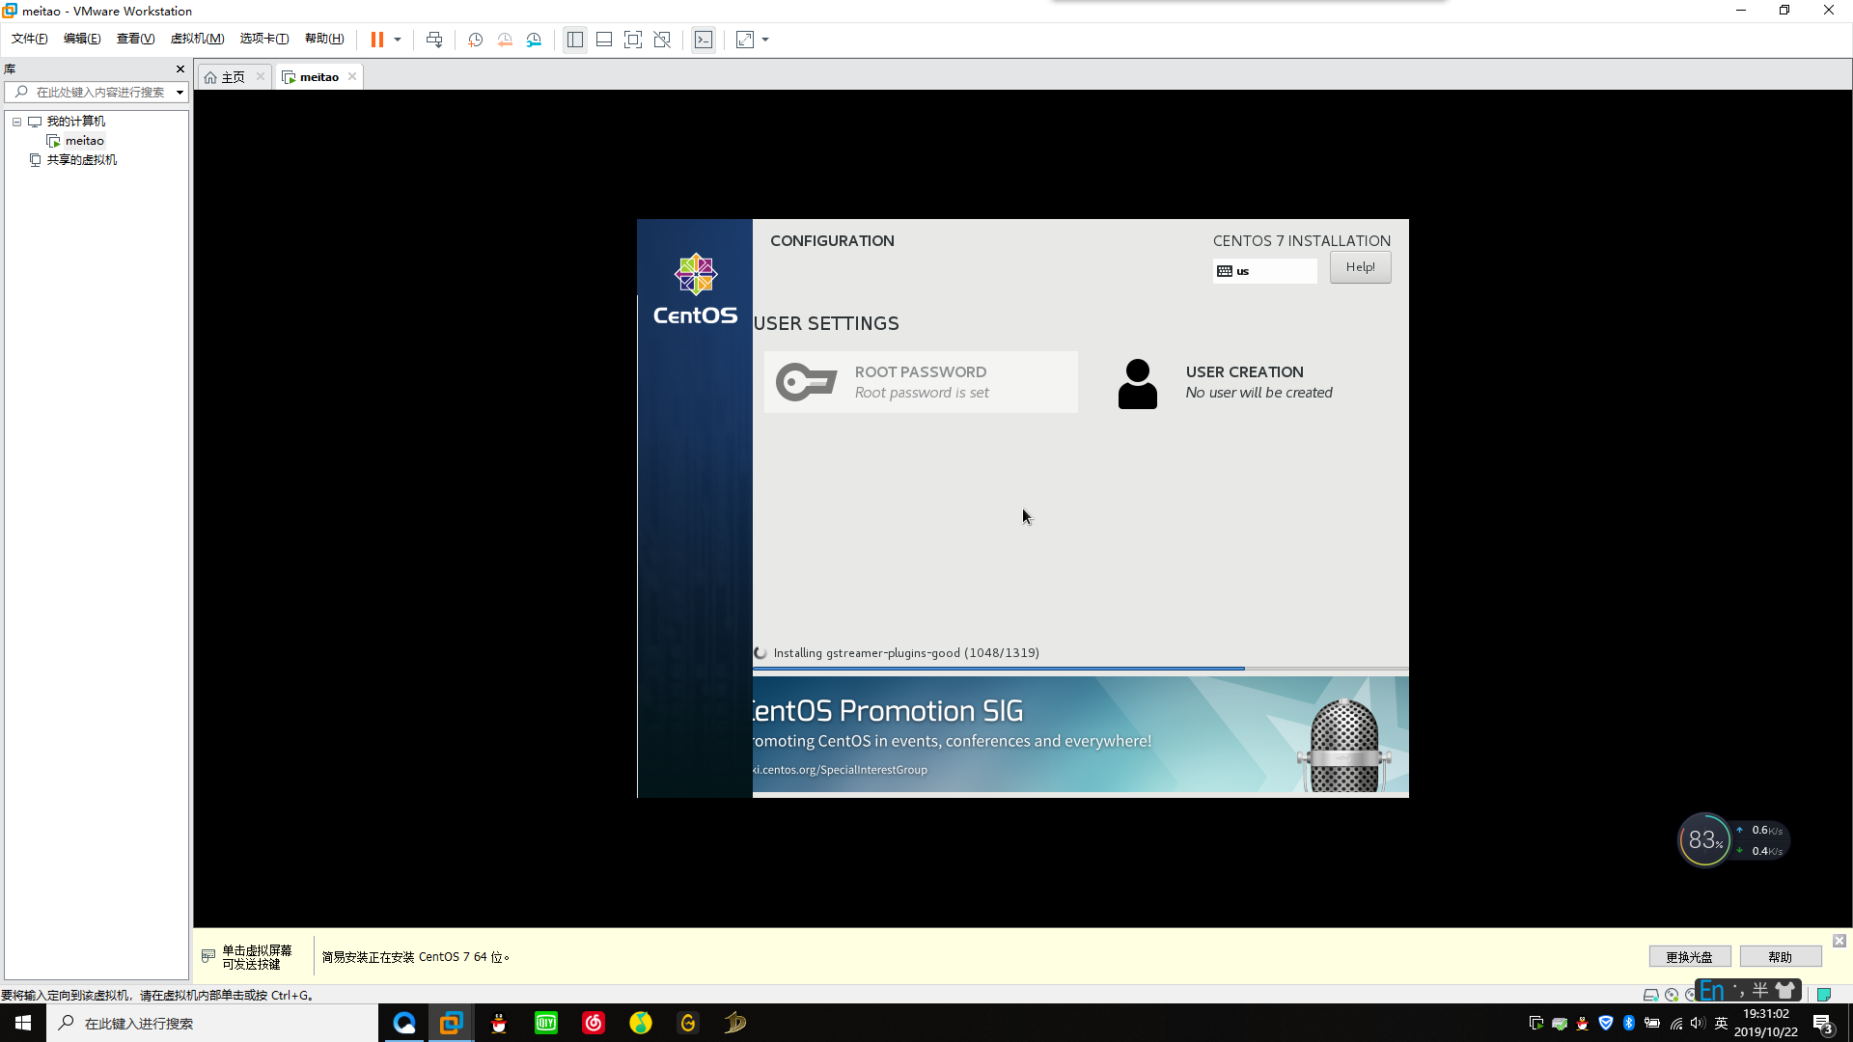The image size is (1853, 1042).
Task: Click the Unity mode toolbar icon
Action: coord(662,40)
